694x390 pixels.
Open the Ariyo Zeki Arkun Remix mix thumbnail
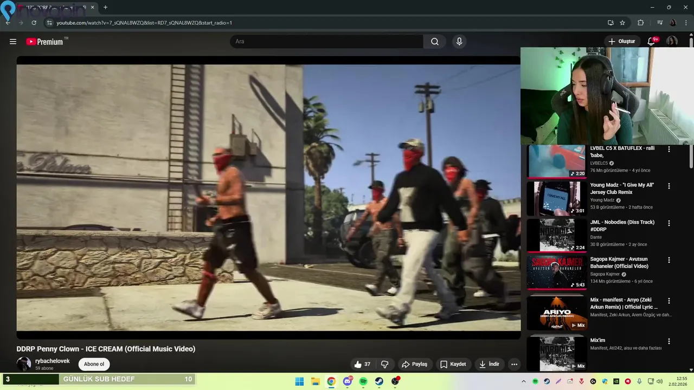point(556,313)
